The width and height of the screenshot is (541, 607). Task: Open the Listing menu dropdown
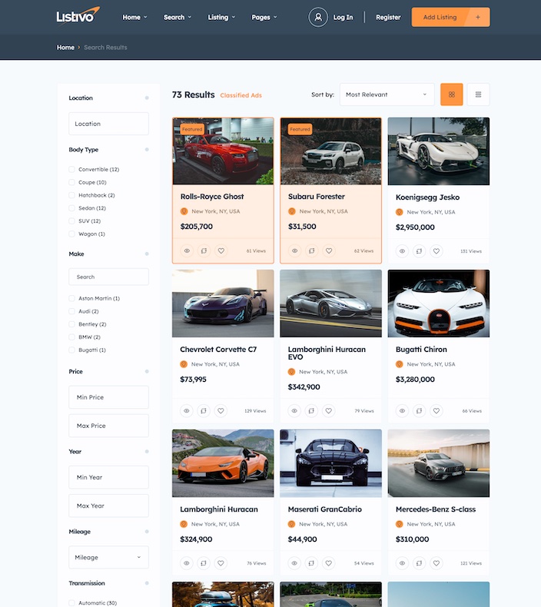click(x=221, y=17)
